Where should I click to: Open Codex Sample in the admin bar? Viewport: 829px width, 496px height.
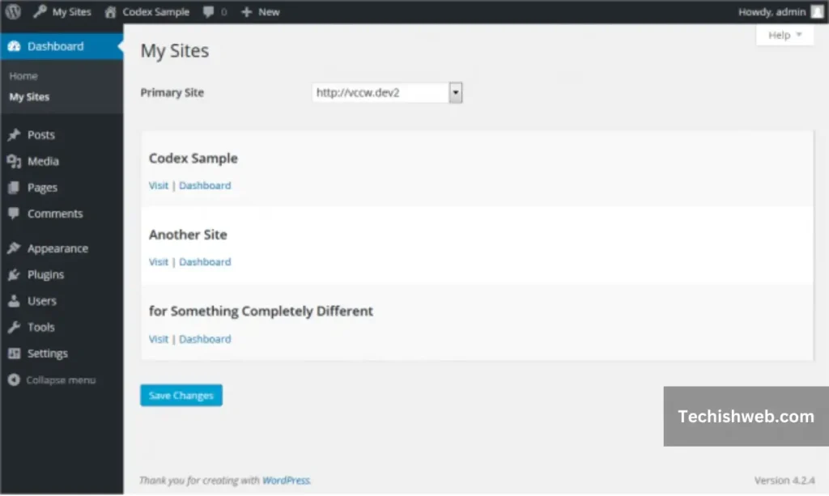[x=155, y=11]
